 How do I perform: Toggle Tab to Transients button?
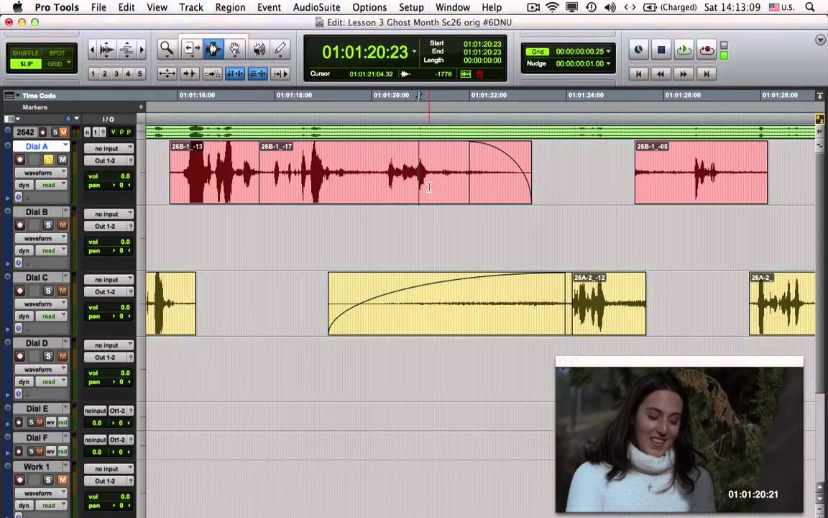190,74
